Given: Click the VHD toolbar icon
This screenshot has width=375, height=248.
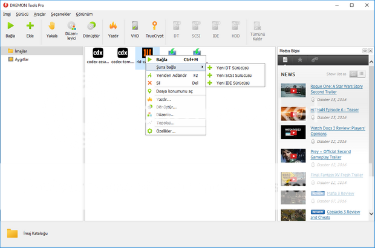Looking at the screenshot, I should (x=135, y=25).
